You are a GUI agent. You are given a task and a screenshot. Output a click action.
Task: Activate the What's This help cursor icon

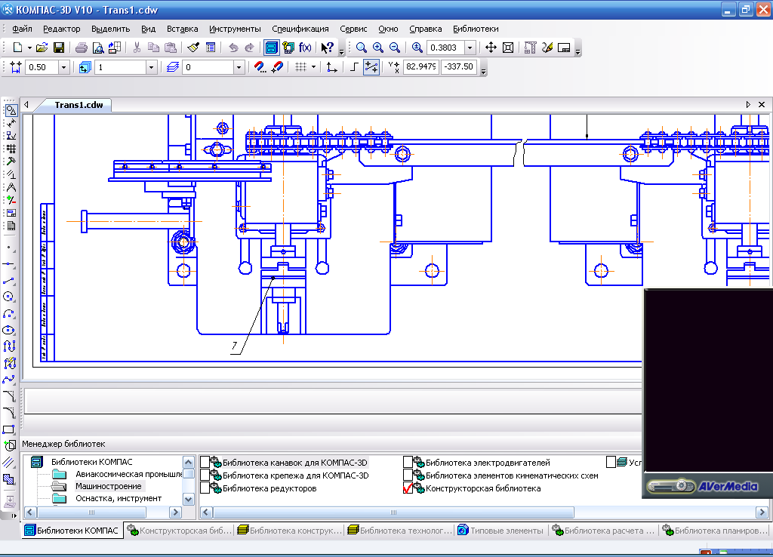[x=327, y=48]
